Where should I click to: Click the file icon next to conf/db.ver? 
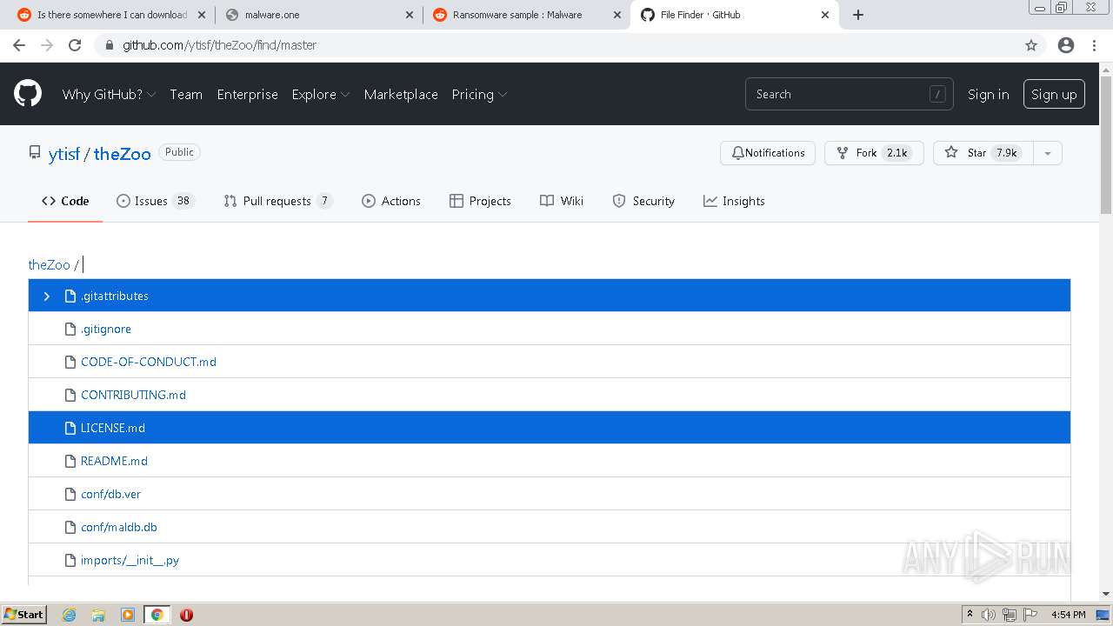70,494
